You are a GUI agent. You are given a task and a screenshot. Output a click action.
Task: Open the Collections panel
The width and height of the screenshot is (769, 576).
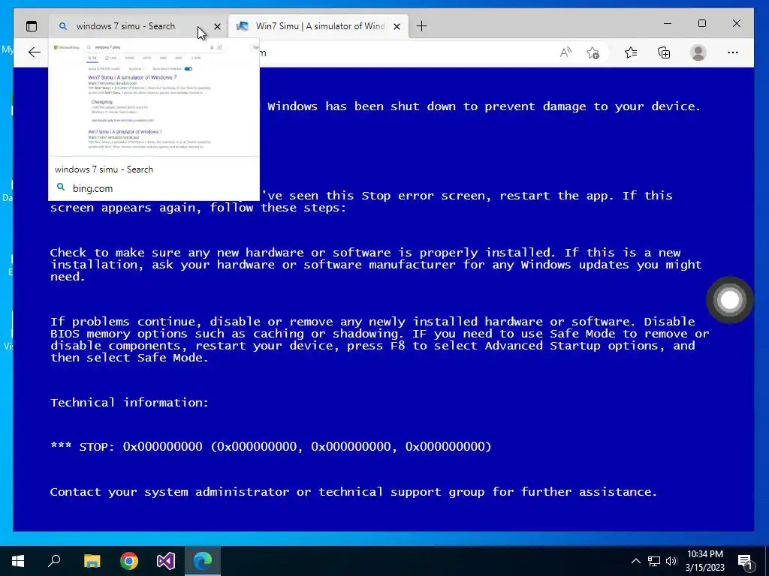coord(664,52)
